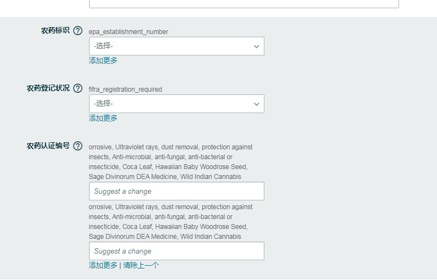Click the partially visible text box at top
The image size is (437, 280).
(244, 4)
